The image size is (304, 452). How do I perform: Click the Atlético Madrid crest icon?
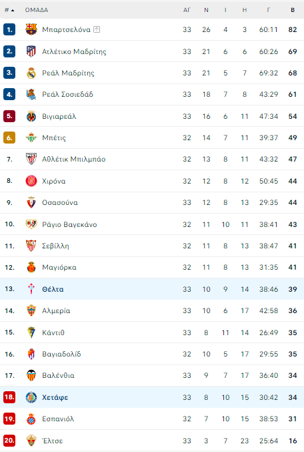[x=31, y=51]
